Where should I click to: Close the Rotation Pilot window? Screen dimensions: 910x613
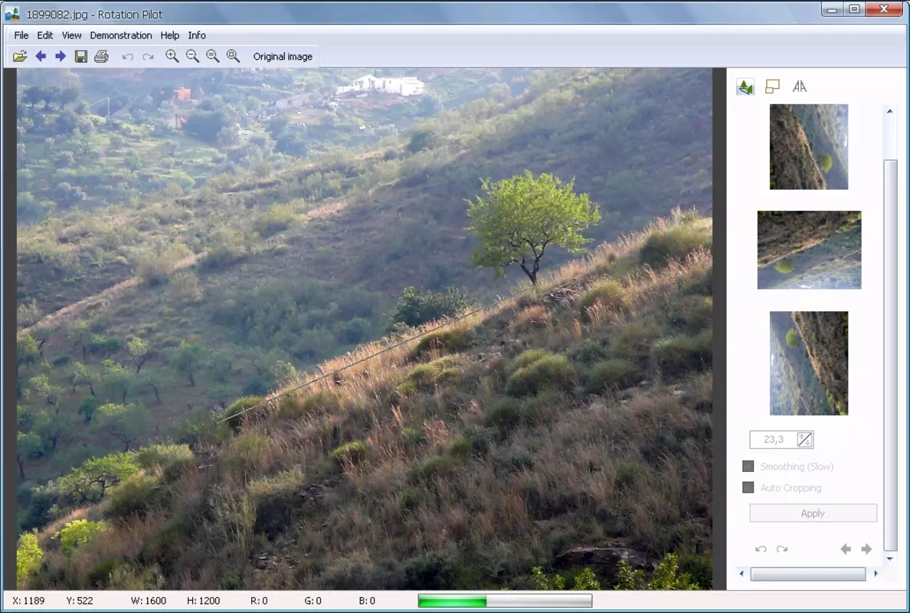click(884, 9)
